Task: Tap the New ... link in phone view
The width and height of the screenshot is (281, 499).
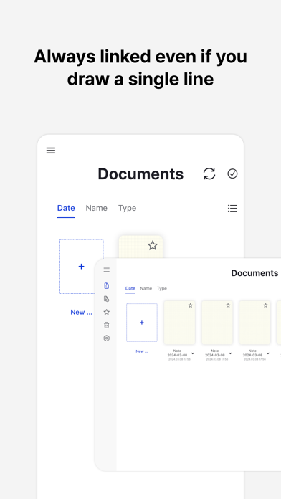Action: point(82,312)
